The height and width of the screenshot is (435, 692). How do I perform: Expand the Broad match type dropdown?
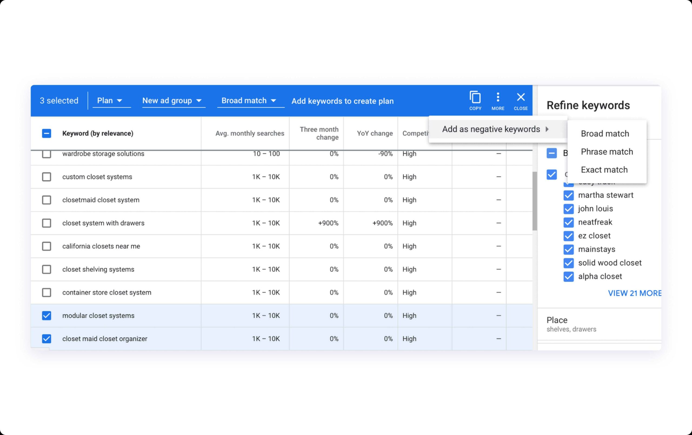tap(249, 100)
